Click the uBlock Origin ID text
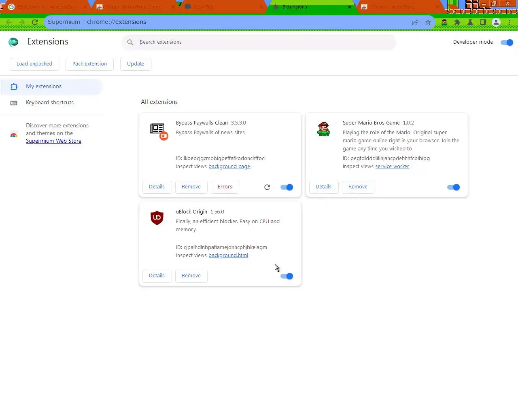The image size is (518, 414). click(x=221, y=247)
